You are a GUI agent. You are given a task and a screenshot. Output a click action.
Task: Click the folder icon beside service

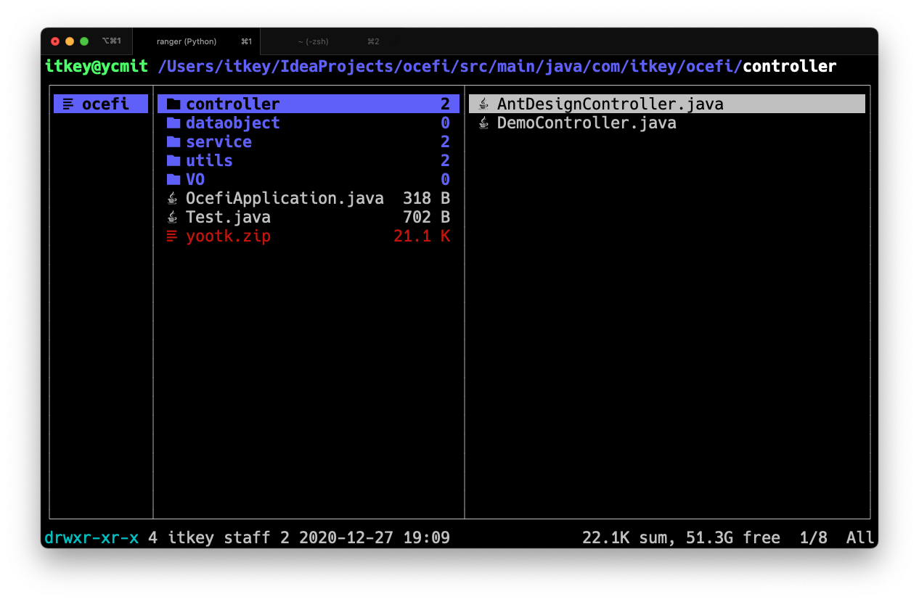(x=173, y=141)
